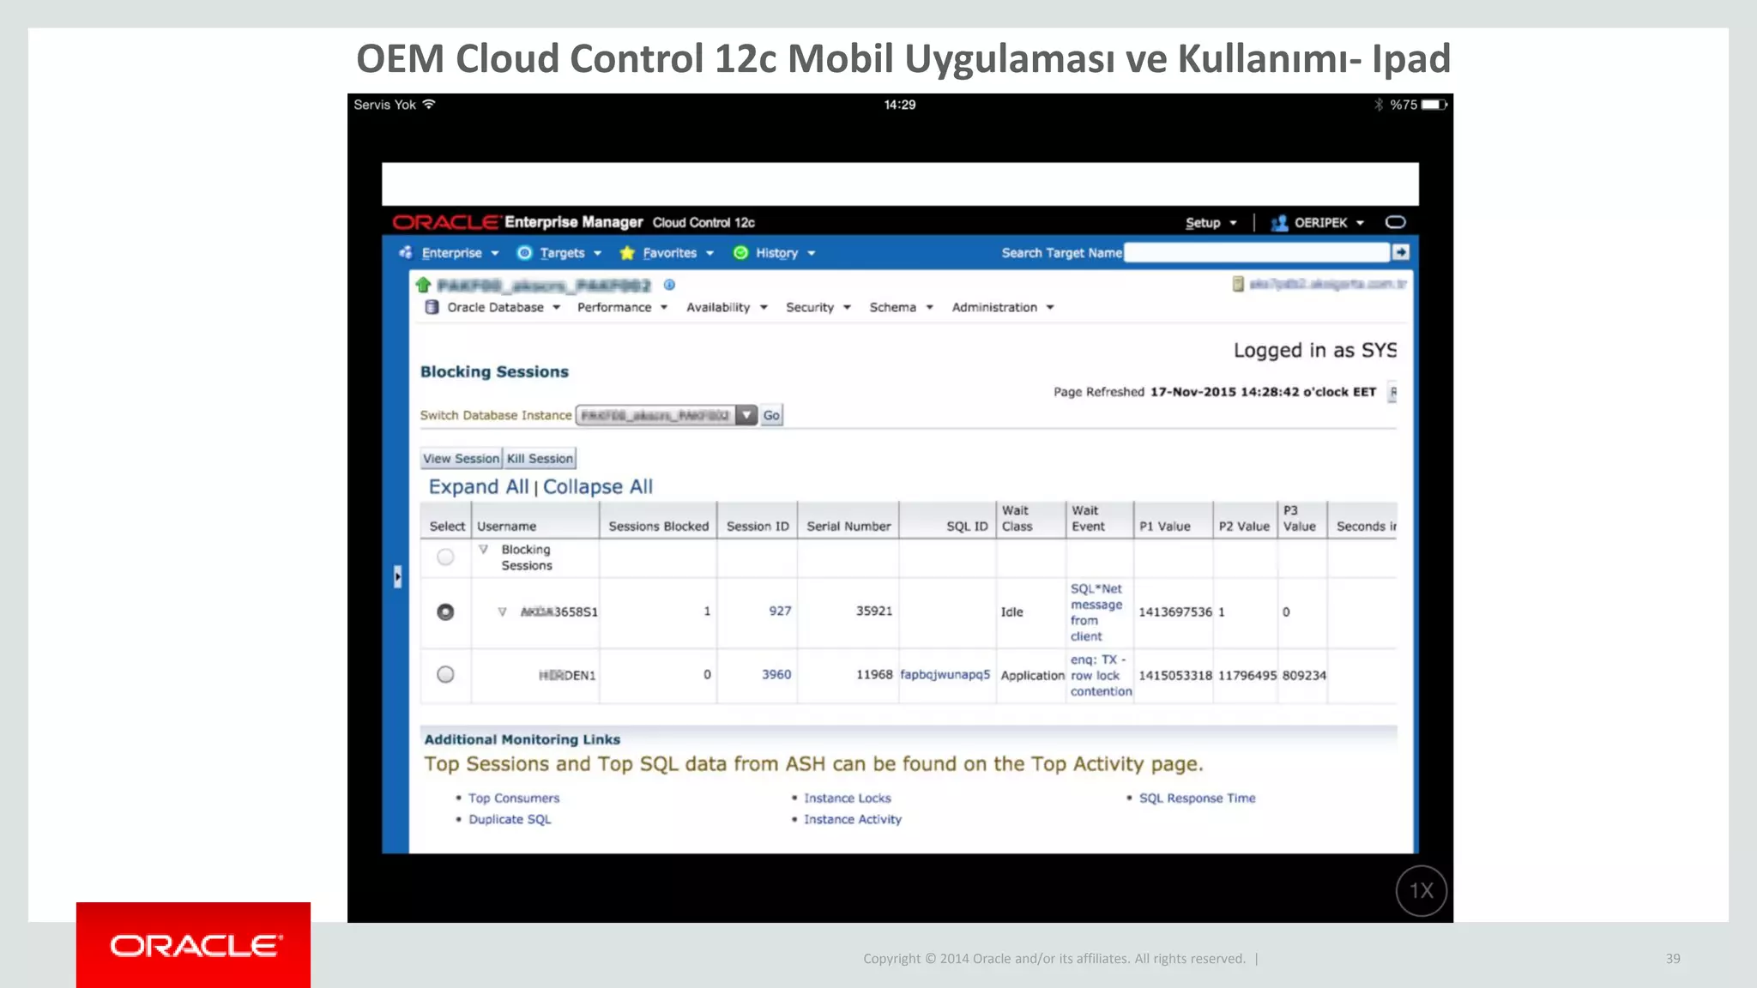Click the Serial Number column header
The height and width of the screenshot is (988, 1757).
coord(848,527)
